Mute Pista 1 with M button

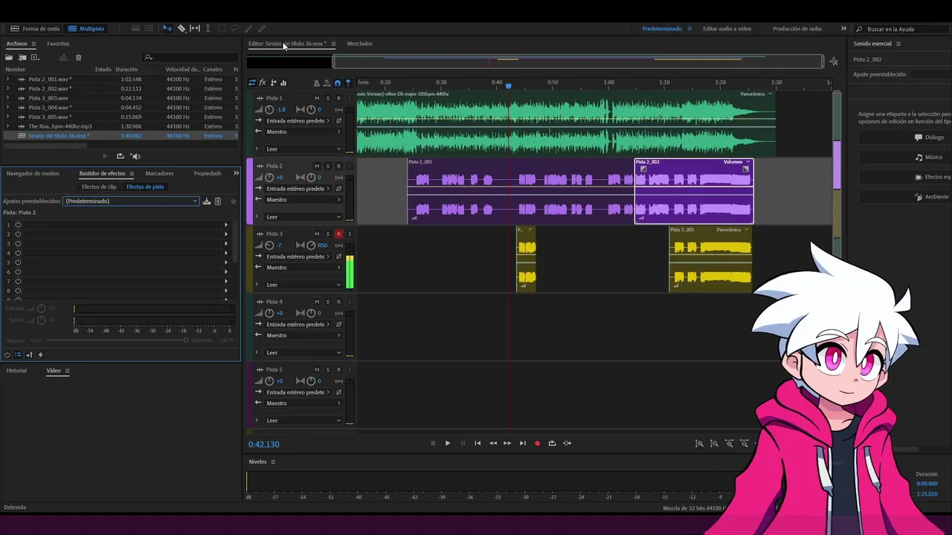[x=317, y=98]
